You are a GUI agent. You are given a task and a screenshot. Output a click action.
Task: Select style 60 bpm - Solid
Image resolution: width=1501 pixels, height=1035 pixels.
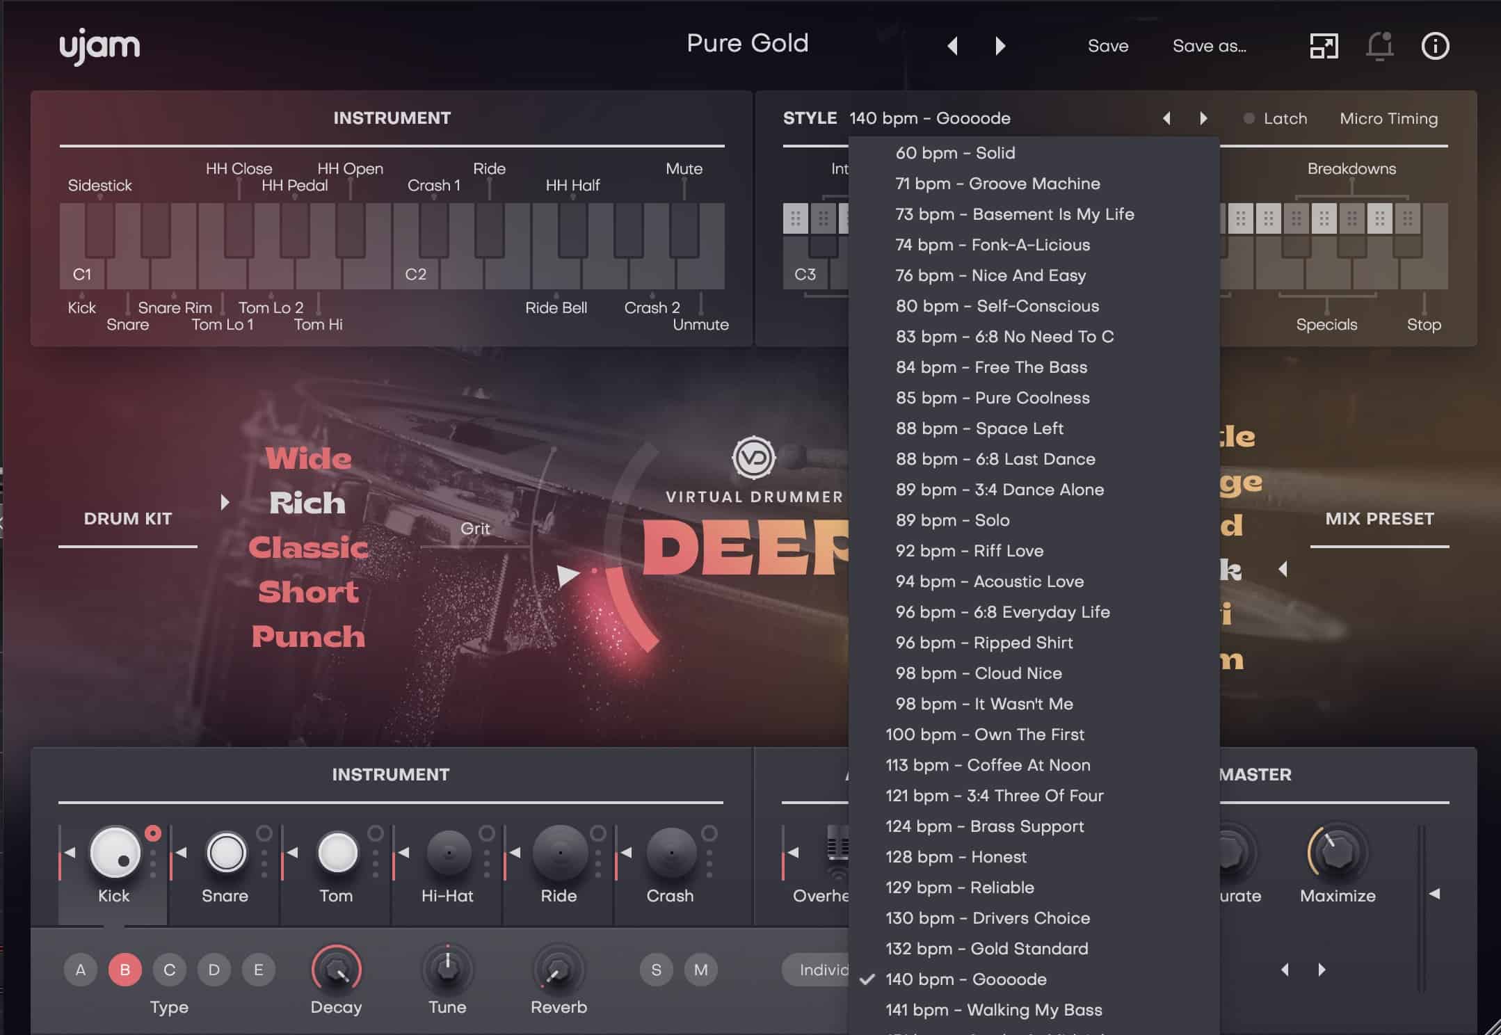1034,153
